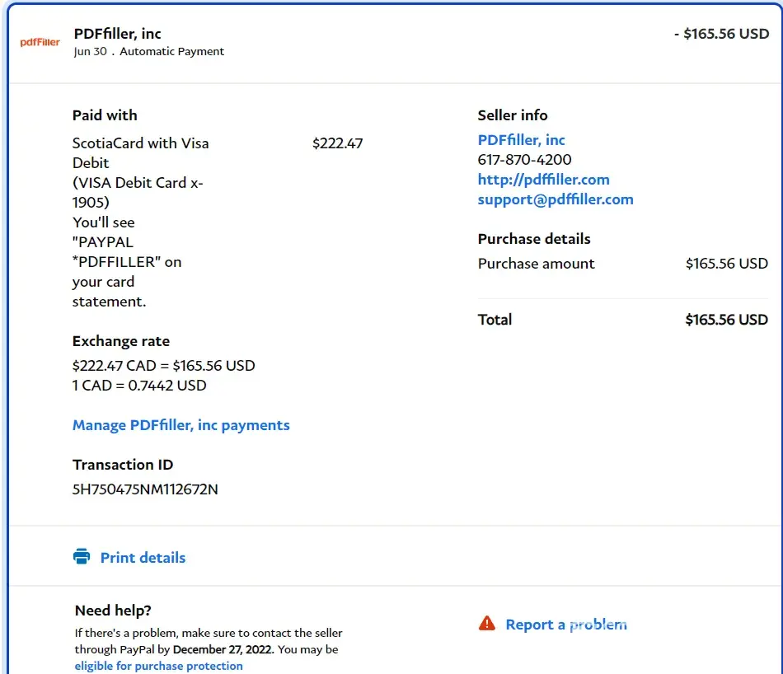Click the $222.47 paid amount
Image resolution: width=783 pixels, height=674 pixels.
point(337,143)
